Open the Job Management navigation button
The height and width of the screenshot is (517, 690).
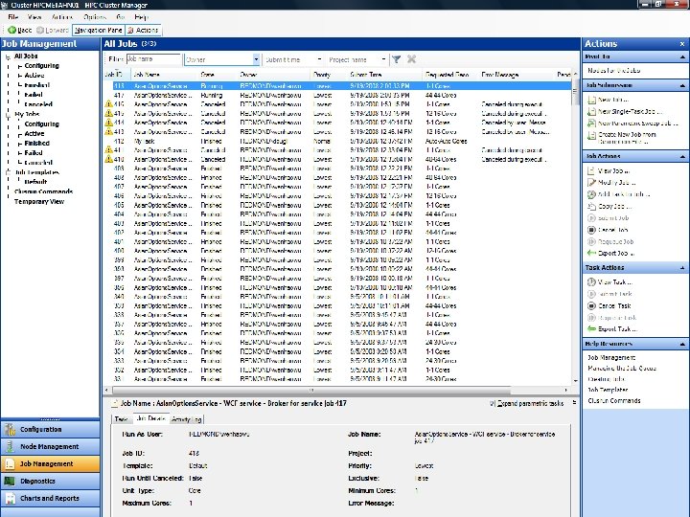[x=50, y=463]
